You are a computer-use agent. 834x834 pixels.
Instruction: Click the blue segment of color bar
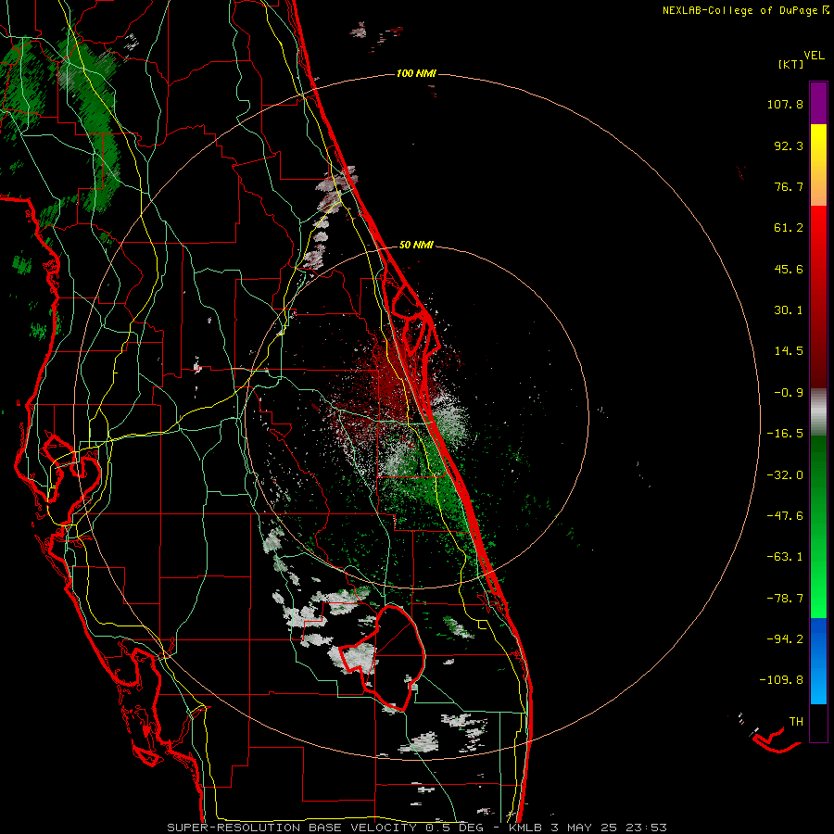pyautogui.click(x=818, y=661)
